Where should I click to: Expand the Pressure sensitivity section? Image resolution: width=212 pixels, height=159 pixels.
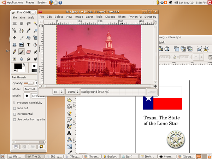coord(14,103)
